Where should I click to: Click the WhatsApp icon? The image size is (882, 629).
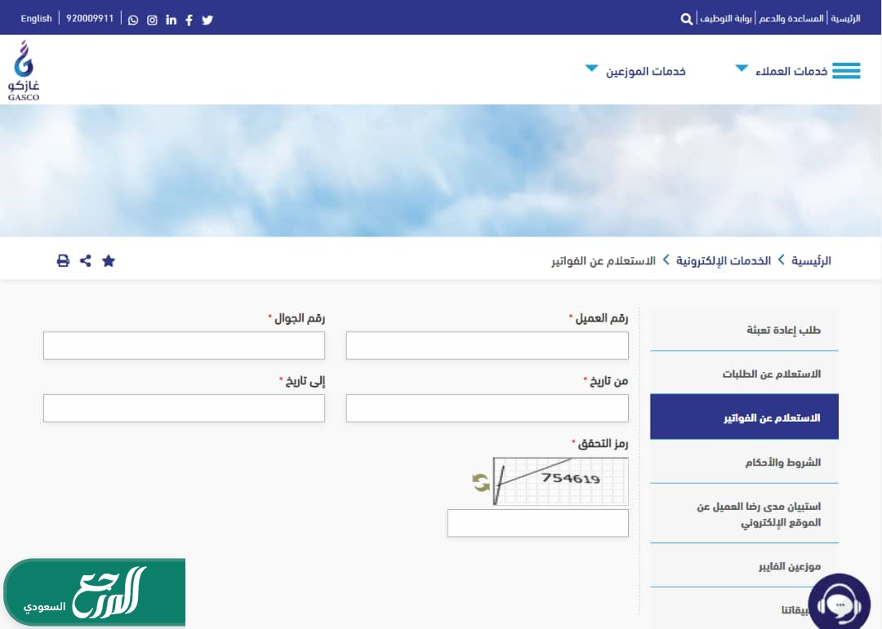click(x=133, y=20)
